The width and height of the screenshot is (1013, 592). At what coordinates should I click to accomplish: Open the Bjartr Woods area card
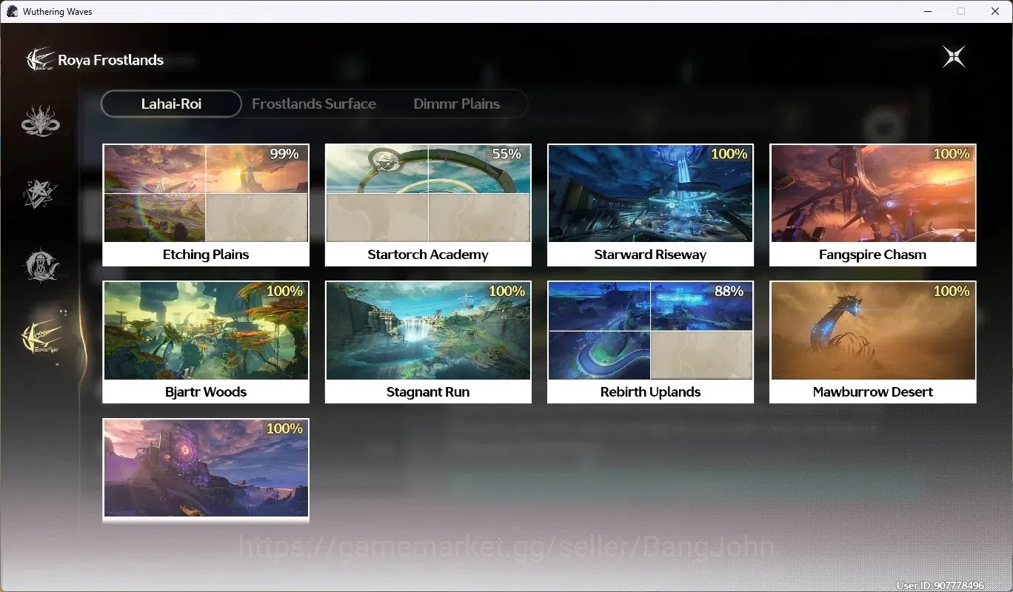(x=206, y=342)
